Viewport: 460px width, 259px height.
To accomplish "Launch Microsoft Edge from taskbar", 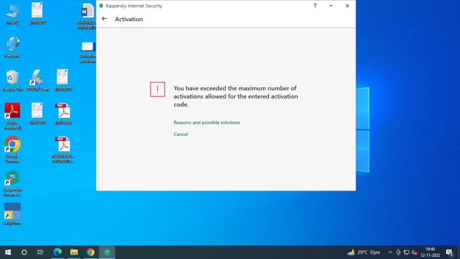I will pos(57,252).
